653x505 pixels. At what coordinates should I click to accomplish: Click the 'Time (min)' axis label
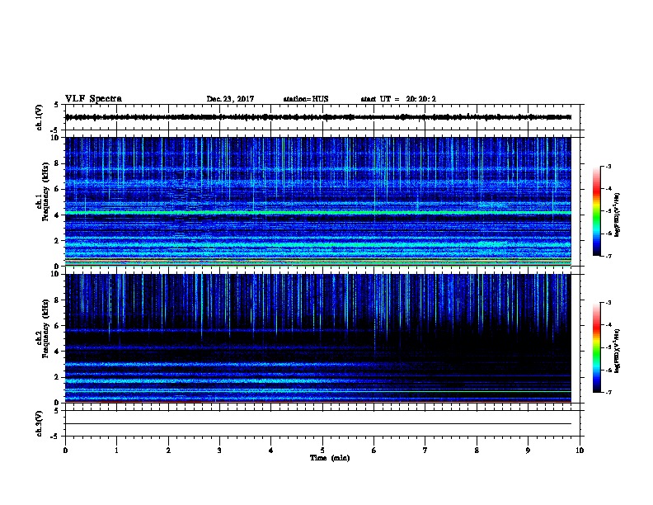(330, 458)
